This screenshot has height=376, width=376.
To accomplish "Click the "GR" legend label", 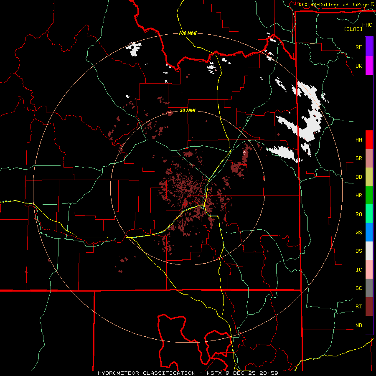I will 358,158.
